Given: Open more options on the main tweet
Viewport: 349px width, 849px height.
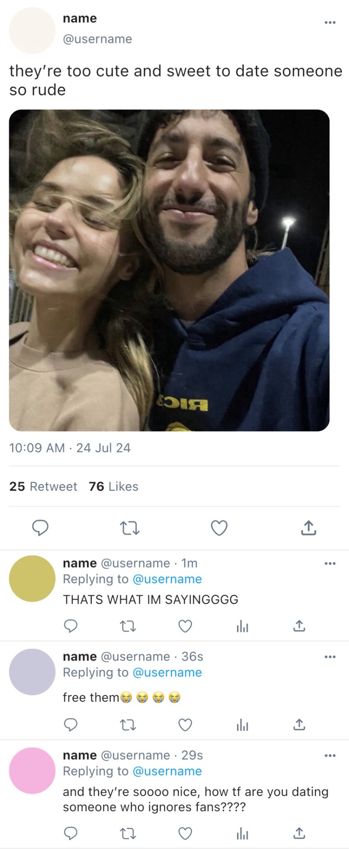Looking at the screenshot, I should point(330,22).
